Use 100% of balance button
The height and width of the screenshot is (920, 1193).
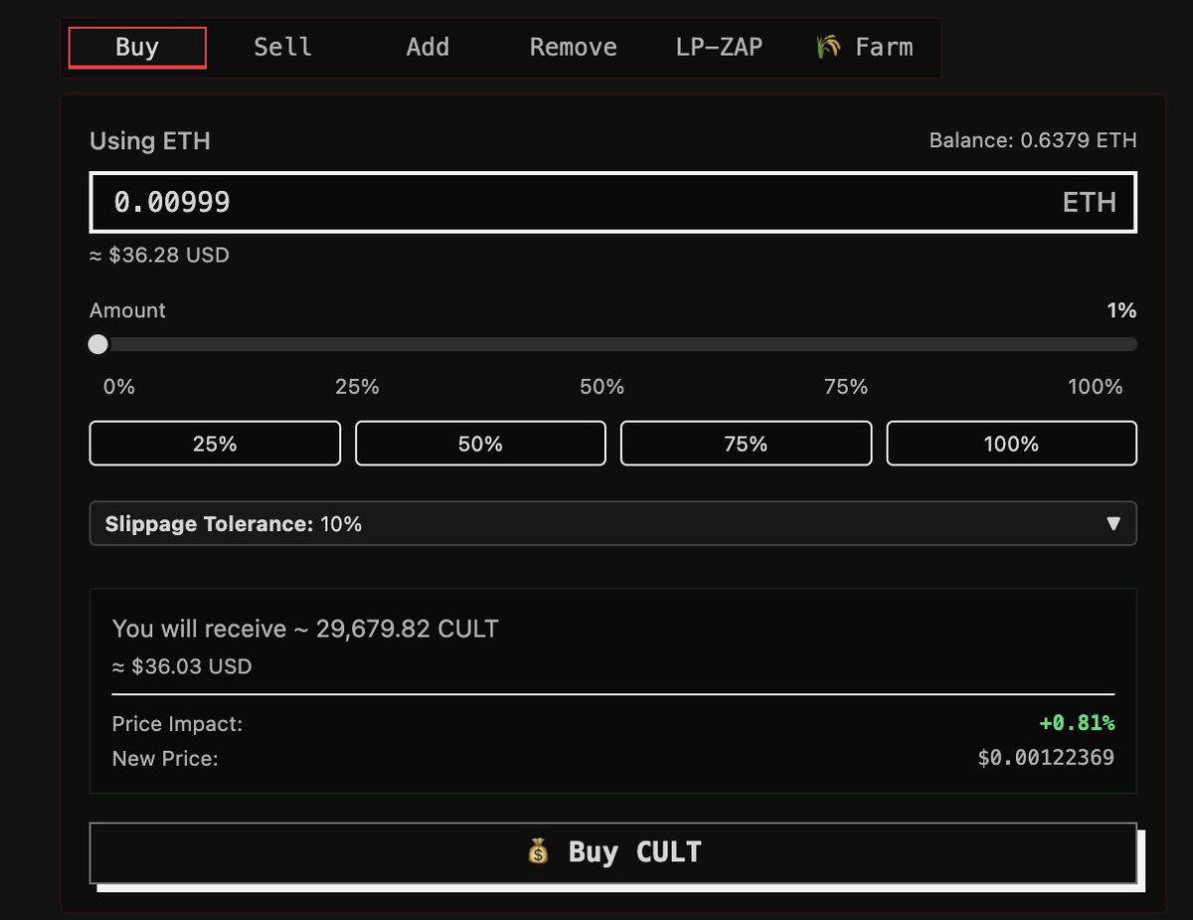click(x=1011, y=444)
